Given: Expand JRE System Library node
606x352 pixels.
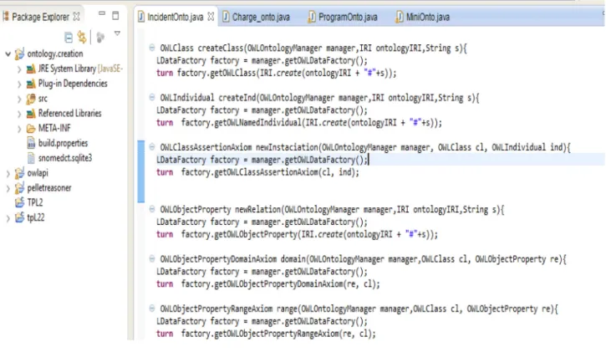Looking at the screenshot, I should [19, 69].
